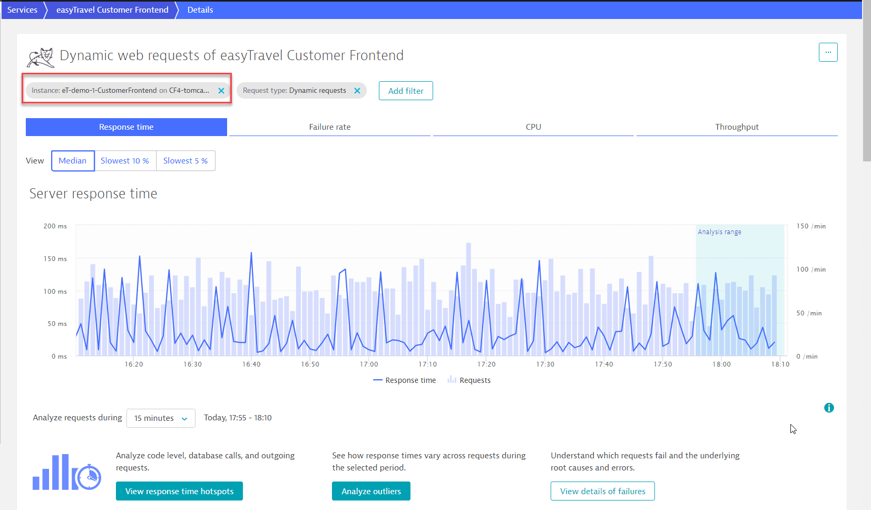Viewport: 871px width, 510px height.
Task: Click the 18:00 time axis label
Action: tap(721, 364)
